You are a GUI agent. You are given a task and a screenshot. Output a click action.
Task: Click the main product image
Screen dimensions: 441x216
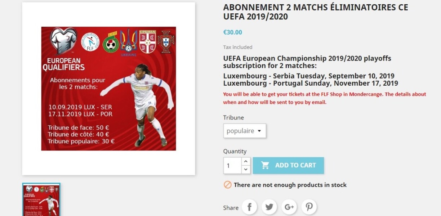coord(108,89)
